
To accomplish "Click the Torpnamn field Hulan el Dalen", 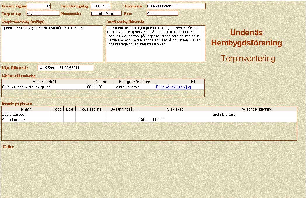I will [x=176, y=6].
